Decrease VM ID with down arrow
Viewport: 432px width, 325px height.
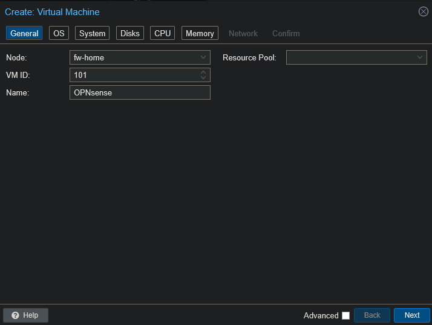point(203,78)
